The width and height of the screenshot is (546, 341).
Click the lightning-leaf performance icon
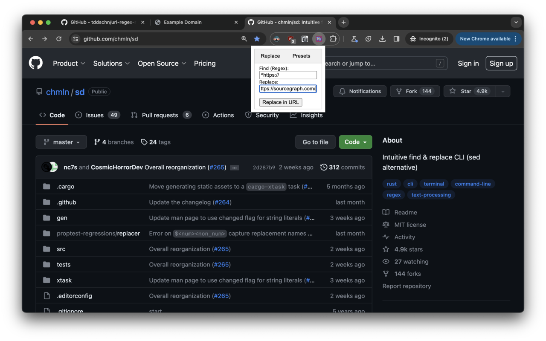(x=368, y=39)
